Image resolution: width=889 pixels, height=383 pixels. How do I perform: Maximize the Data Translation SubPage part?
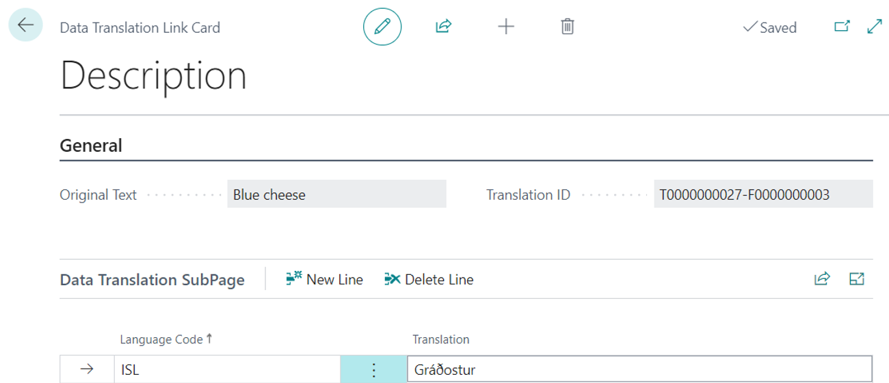856,278
